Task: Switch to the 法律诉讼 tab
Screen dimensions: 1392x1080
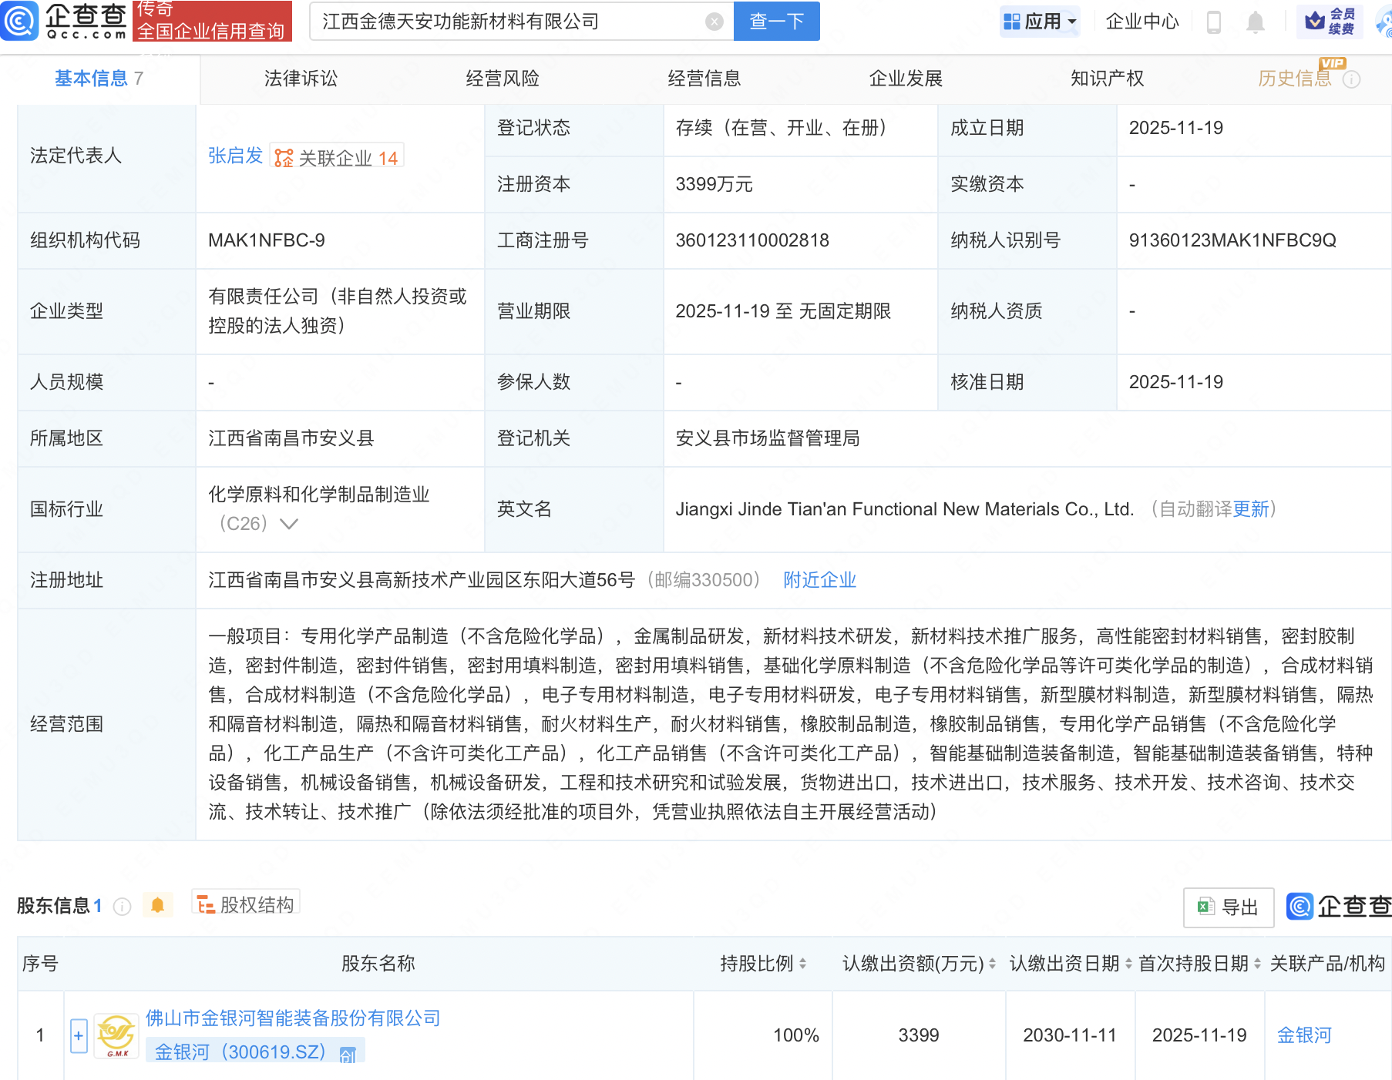Action: pyautogui.click(x=300, y=78)
